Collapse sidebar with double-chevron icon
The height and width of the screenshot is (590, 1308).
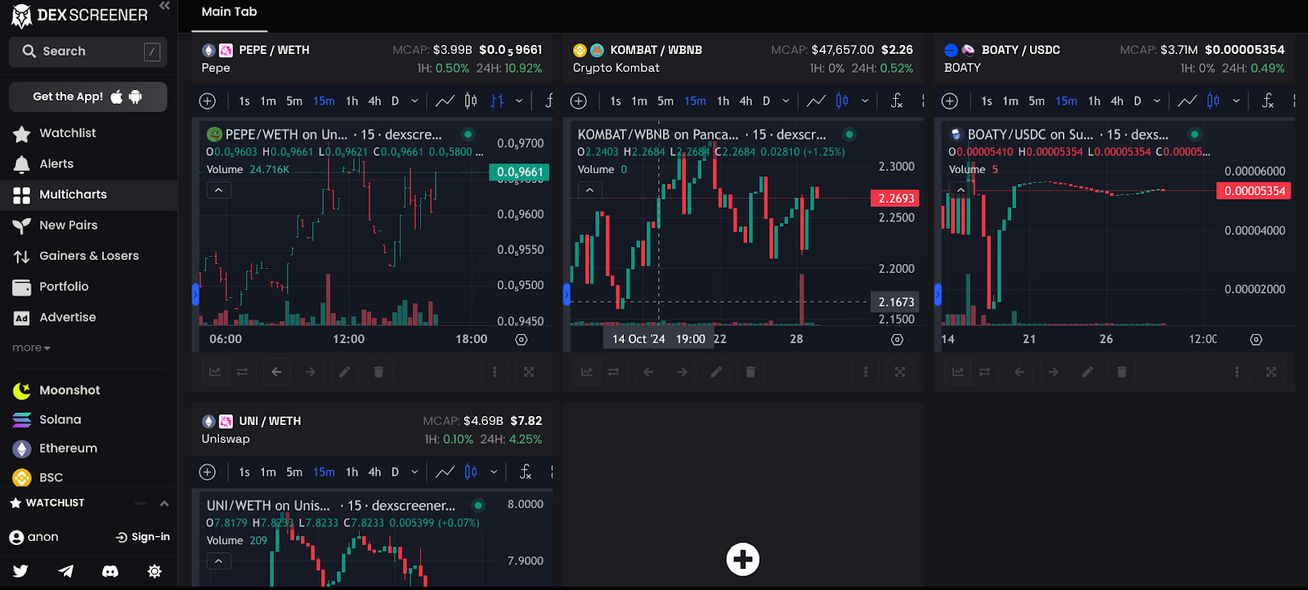pyautogui.click(x=164, y=6)
